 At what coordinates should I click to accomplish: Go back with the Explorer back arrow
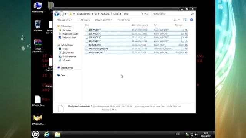click(x=57, y=14)
